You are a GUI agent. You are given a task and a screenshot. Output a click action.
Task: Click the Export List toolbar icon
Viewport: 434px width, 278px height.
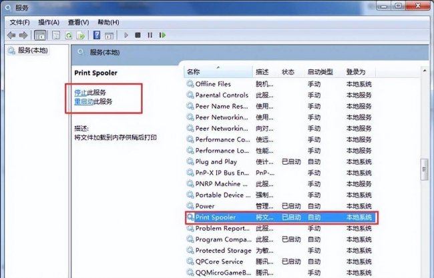point(81,35)
